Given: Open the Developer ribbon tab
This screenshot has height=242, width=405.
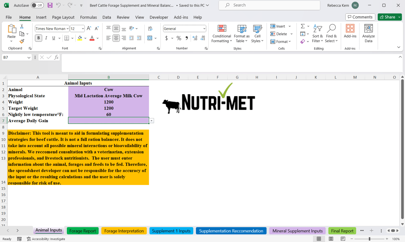Looking at the screenshot, I should (x=159, y=17).
